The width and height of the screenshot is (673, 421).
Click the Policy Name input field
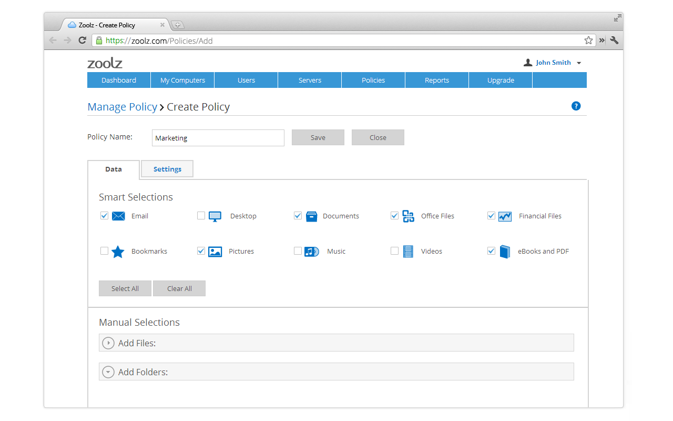[218, 138]
